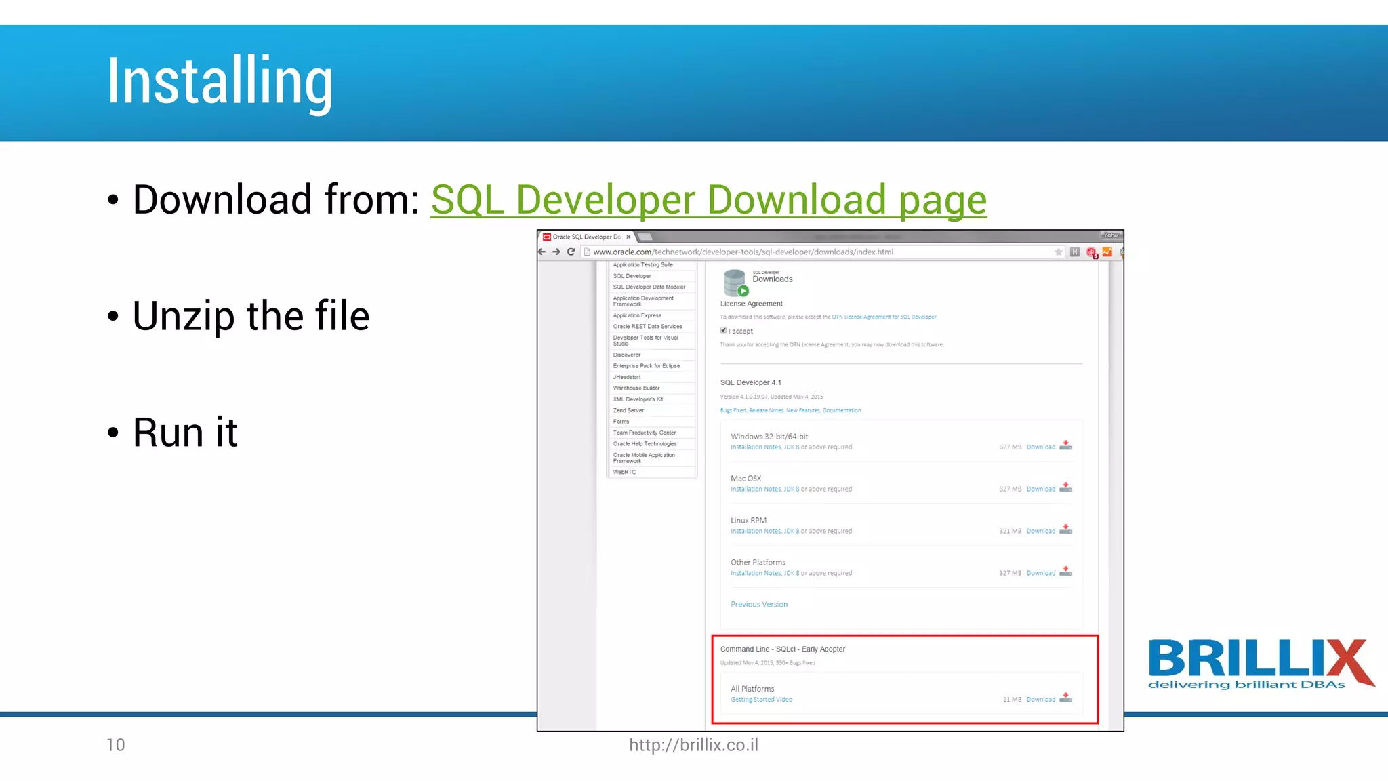Open Installation Notes for Windows 32-bit/64-bit
The height and width of the screenshot is (781, 1388).
756,447
